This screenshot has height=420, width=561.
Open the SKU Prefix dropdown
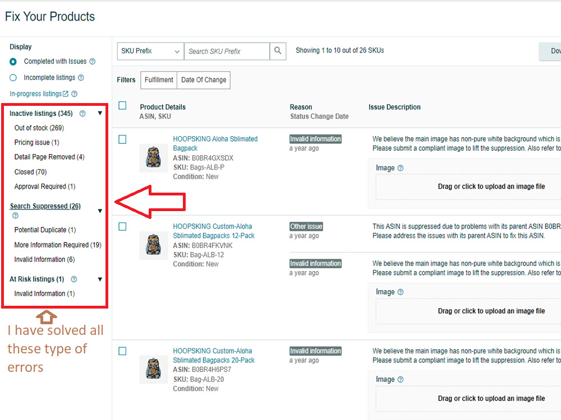[150, 51]
